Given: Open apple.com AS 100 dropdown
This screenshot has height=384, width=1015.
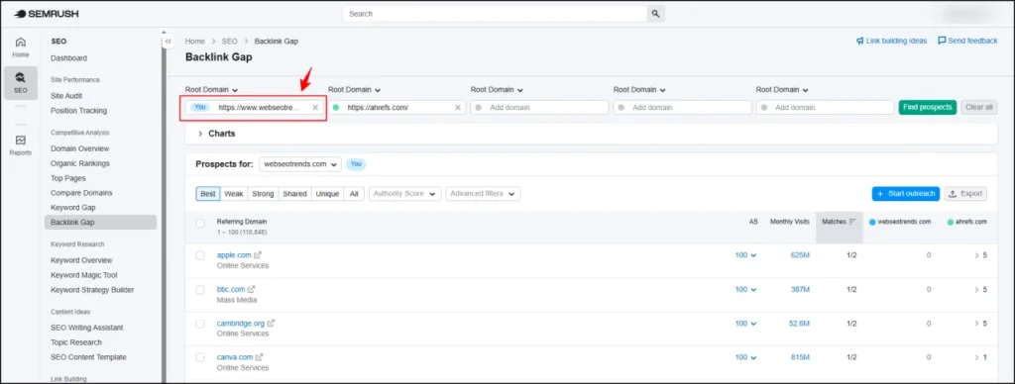Looking at the screenshot, I should point(745,255).
